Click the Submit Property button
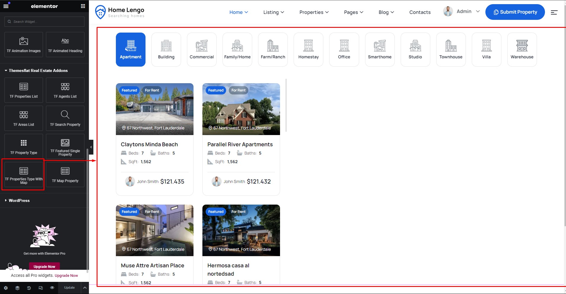The image size is (566, 294). point(515,12)
